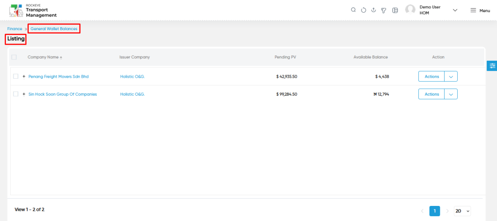
Task: Open Penang Freight Movers Sdn Bhd link
Action: click(x=59, y=76)
